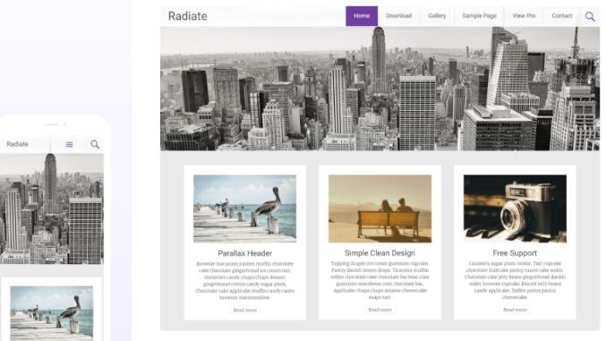606x341 pixels.
Task: Open the vintage camera thumbnail
Action: (515, 209)
